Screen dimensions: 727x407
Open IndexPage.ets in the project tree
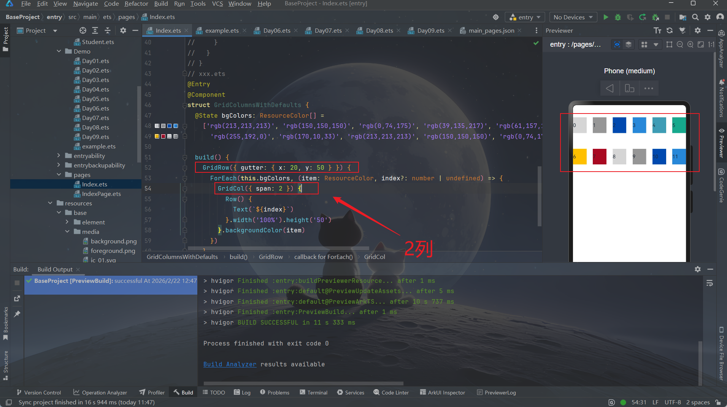coord(101,194)
